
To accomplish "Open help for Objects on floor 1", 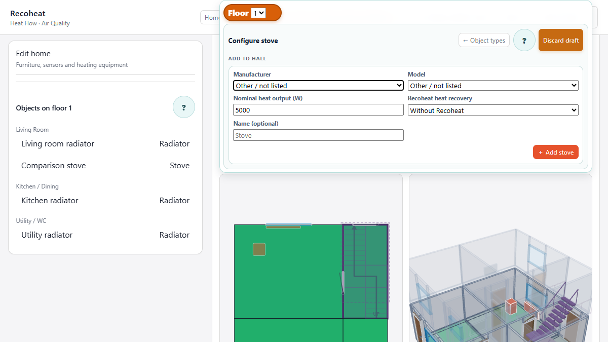I will (x=184, y=107).
